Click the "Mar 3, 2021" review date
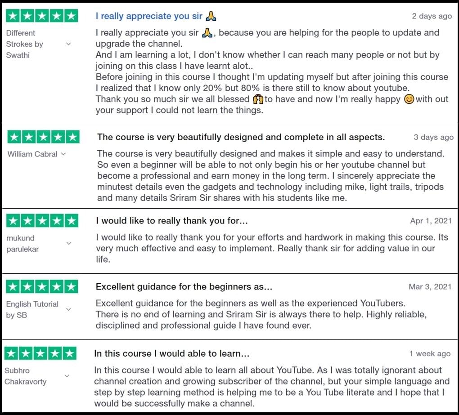Viewport: 459px width, 415px height. pos(430,286)
